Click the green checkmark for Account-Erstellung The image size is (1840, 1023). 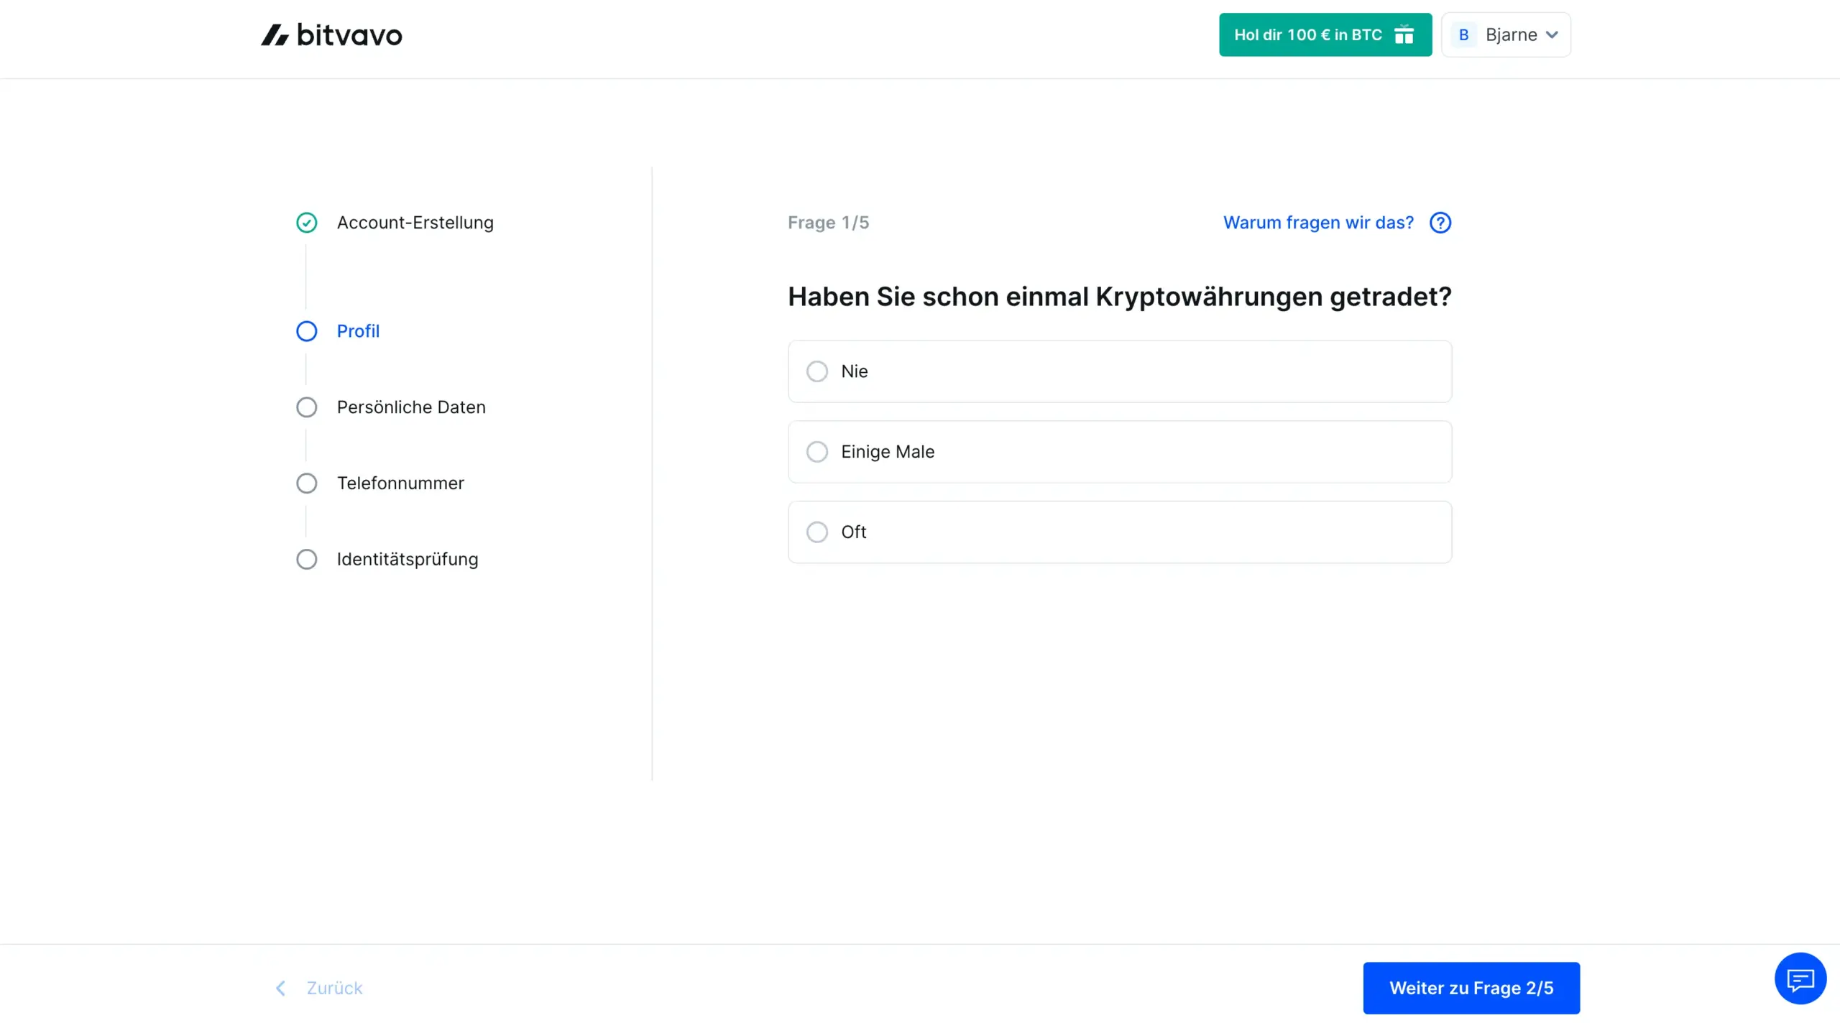point(307,223)
